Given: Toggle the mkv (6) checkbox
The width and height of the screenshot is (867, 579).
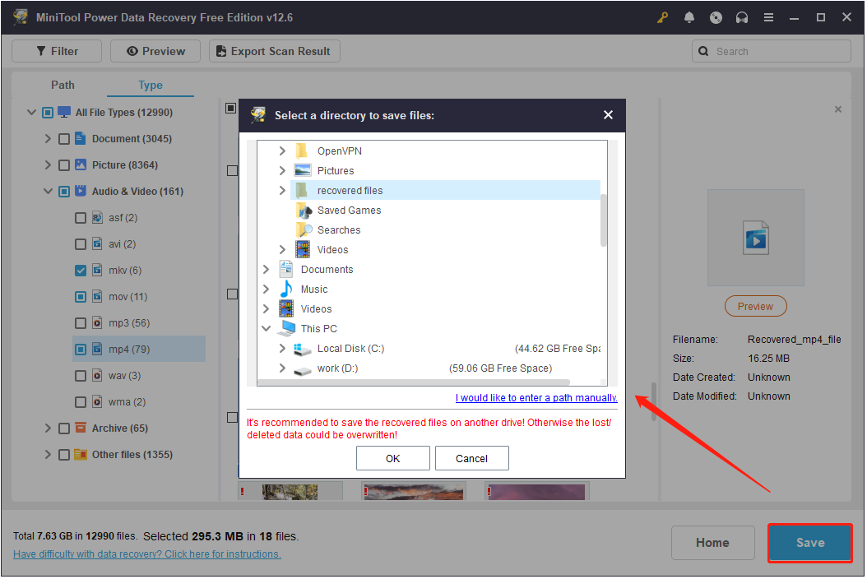Looking at the screenshot, I should pos(81,271).
